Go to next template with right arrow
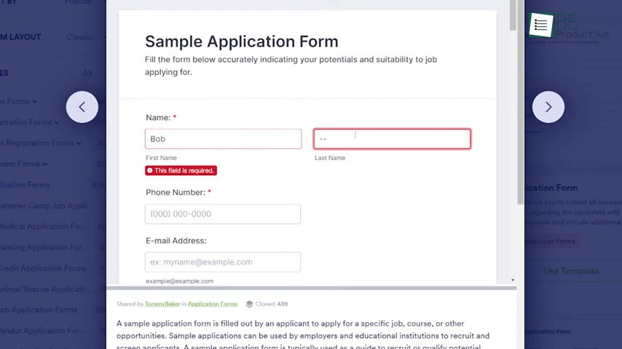 548,107
